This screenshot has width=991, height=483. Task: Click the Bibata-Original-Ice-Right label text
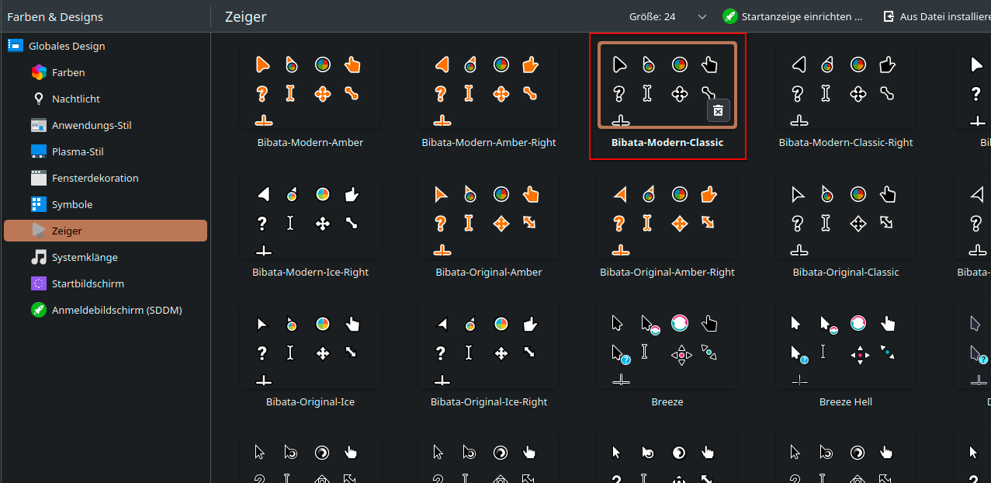point(489,402)
